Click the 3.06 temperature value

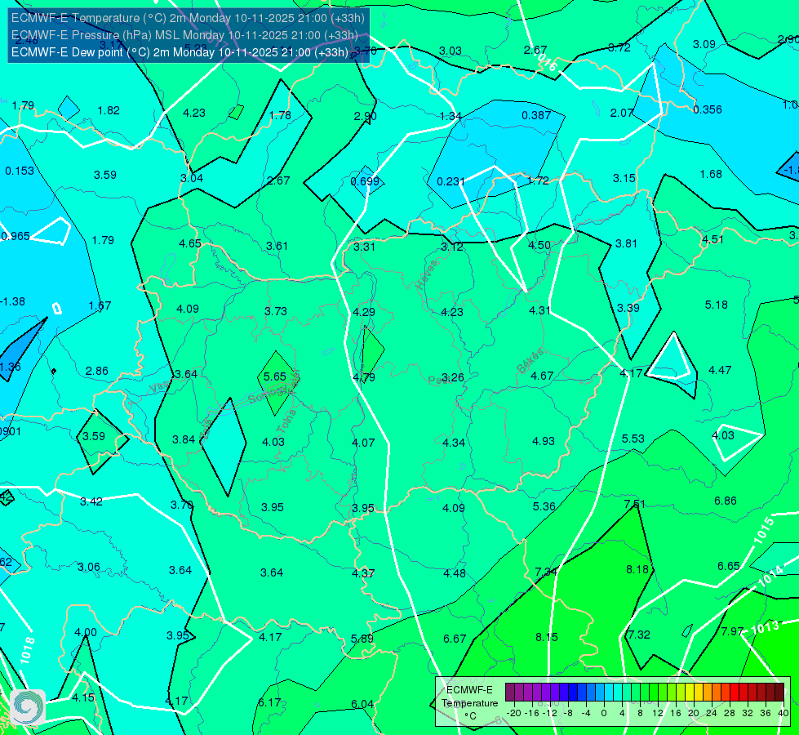(x=89, y=567)
